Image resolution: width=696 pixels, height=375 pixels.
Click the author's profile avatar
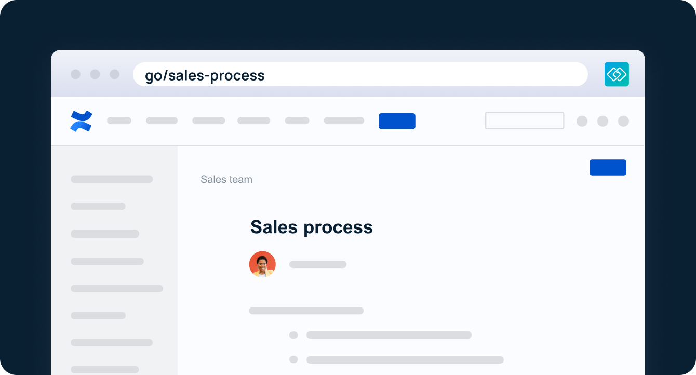262,264
